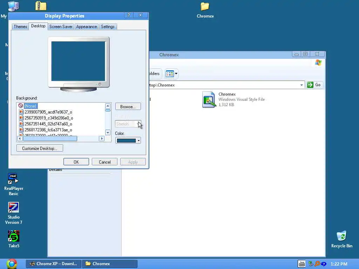Select the Recycle Bin icon
Image resolution: width=359 pixels, height=269 pixels.
click(341, 239)
